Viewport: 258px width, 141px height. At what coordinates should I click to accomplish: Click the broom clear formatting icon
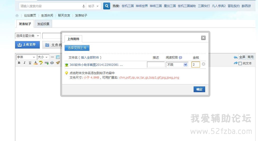[x=58, y=63]
